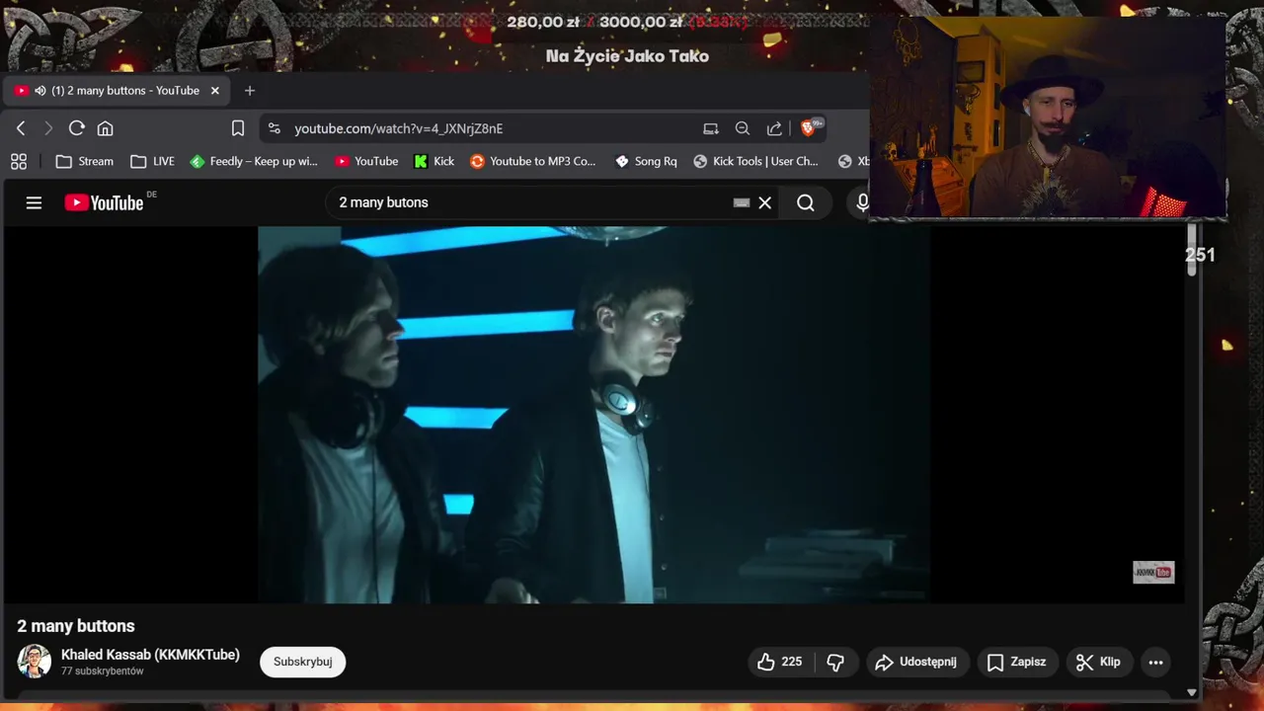Open the apps grid in bookmarks bar
This screenshot has height=711, width=1264.
tap(19, 161)
